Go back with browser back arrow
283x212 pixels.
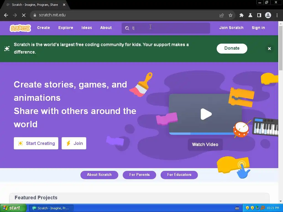(x=6, y=15)
